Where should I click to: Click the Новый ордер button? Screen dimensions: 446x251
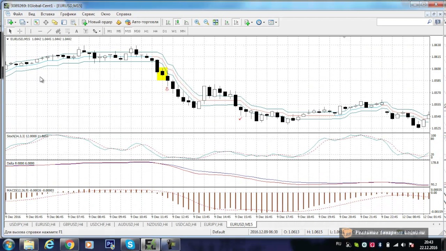(x=97, y=22)
